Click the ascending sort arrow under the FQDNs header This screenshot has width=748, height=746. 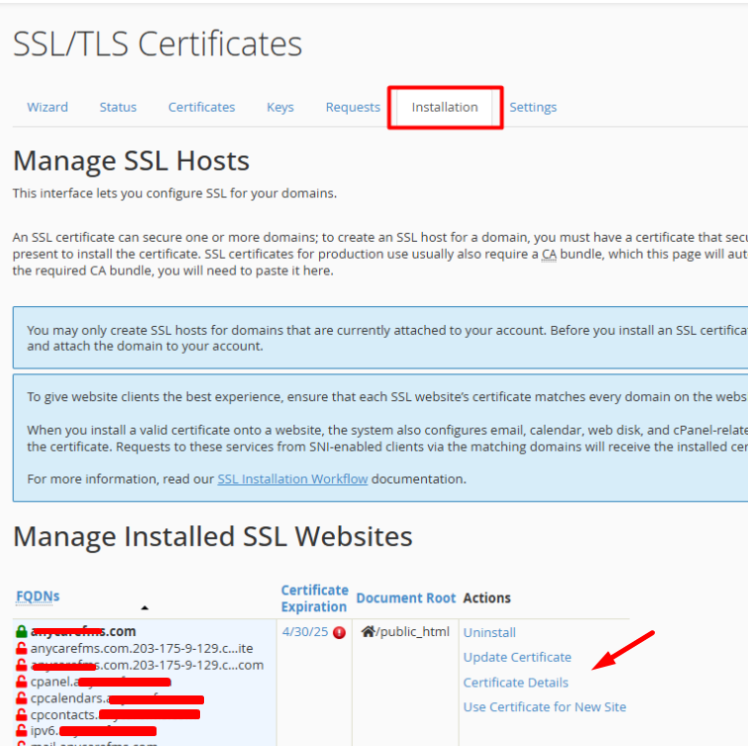coord(145,607)
